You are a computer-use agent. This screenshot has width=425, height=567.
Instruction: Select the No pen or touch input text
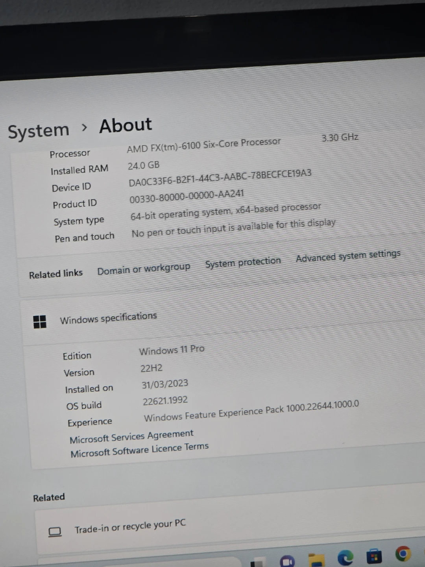(x=234, y=228)
